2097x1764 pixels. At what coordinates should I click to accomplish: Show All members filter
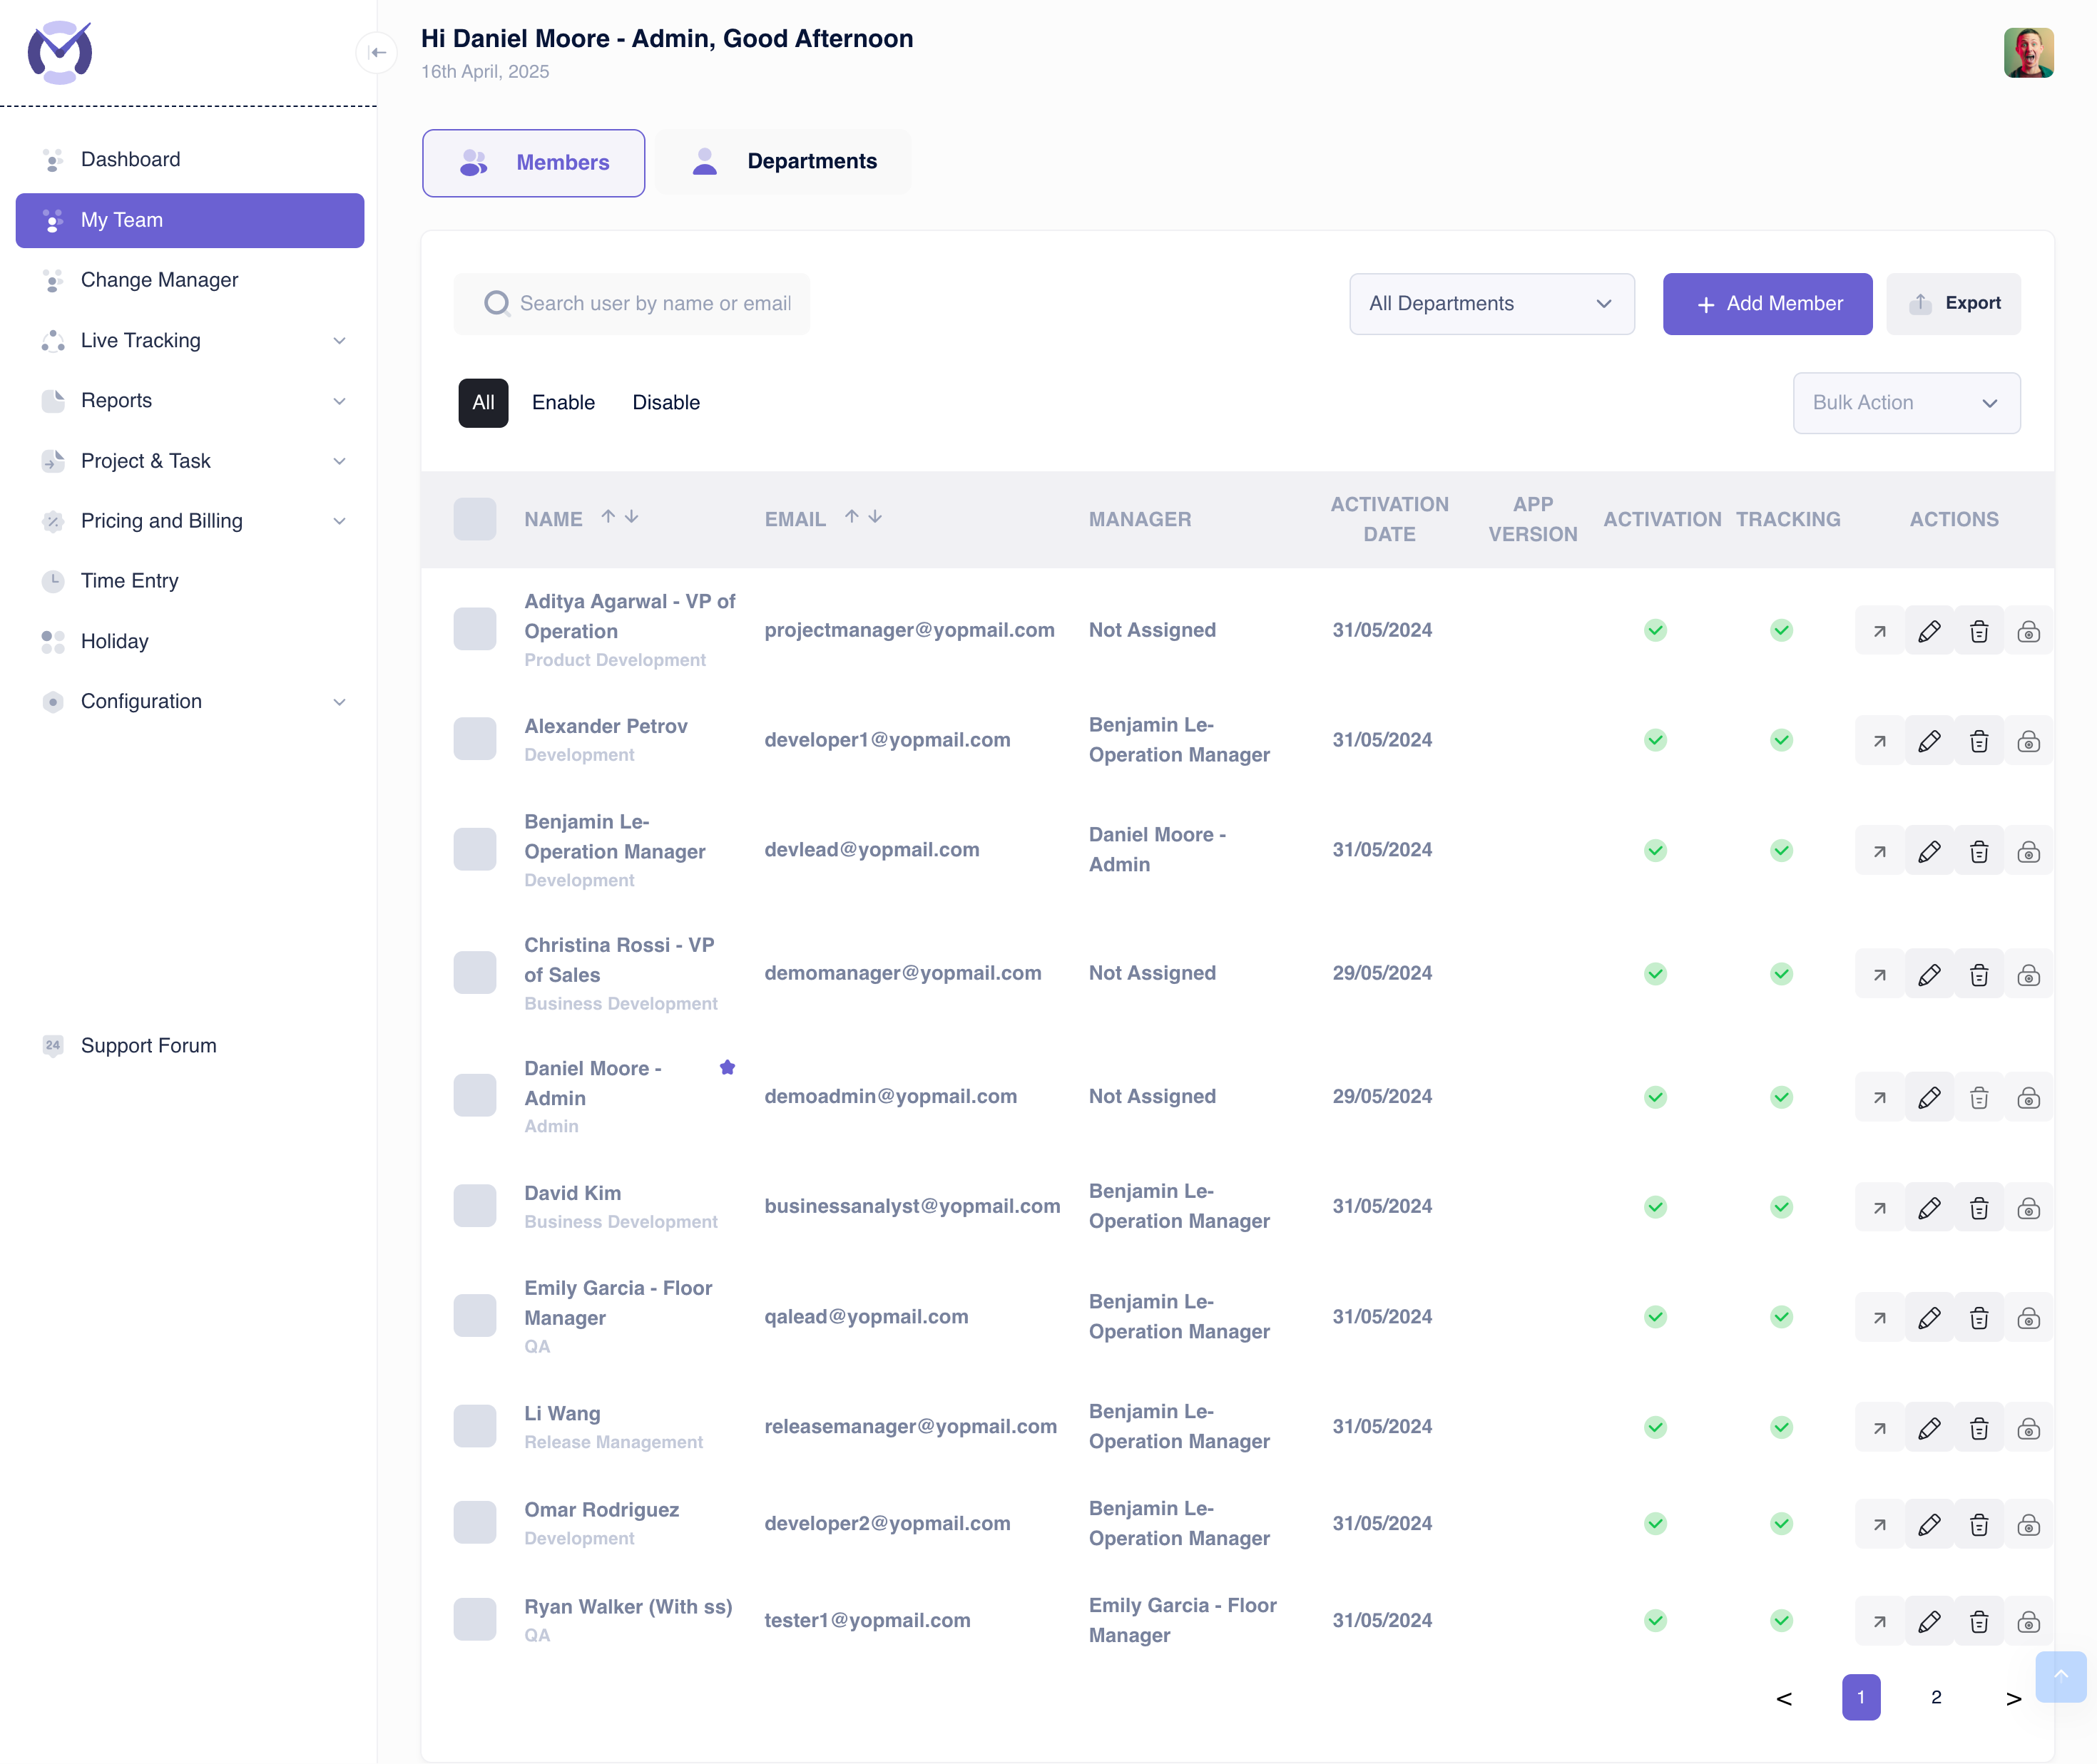click(483, 402)
